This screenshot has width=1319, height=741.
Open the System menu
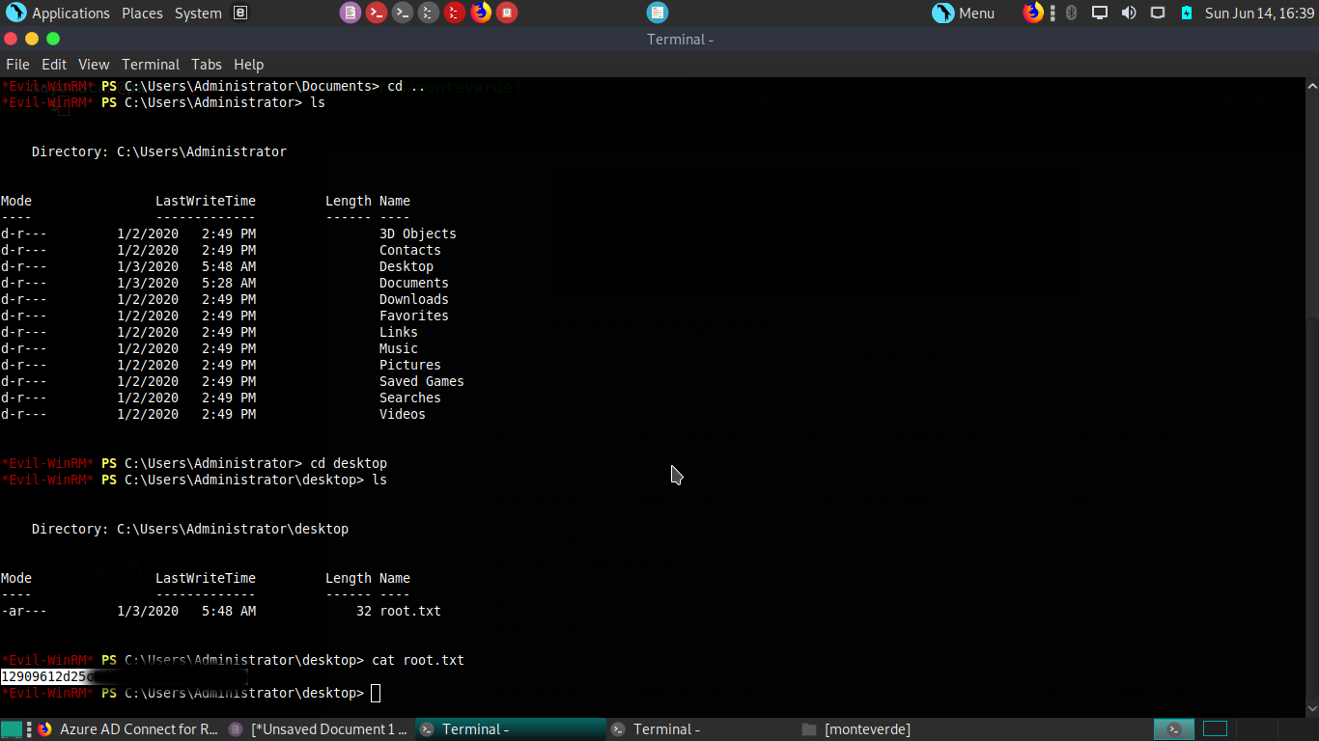coord(198,14)
